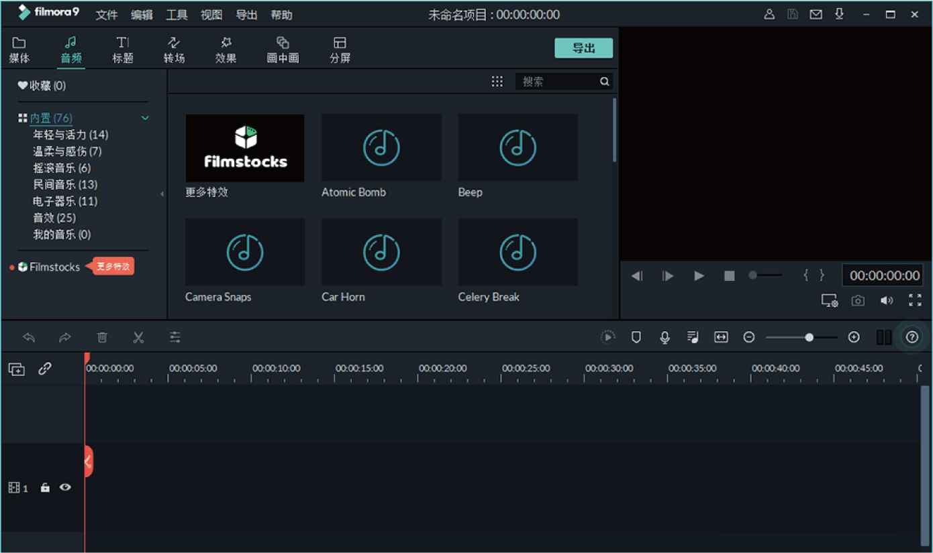Open the 工具 menu

pyautogui.click(x=177, y=15)
